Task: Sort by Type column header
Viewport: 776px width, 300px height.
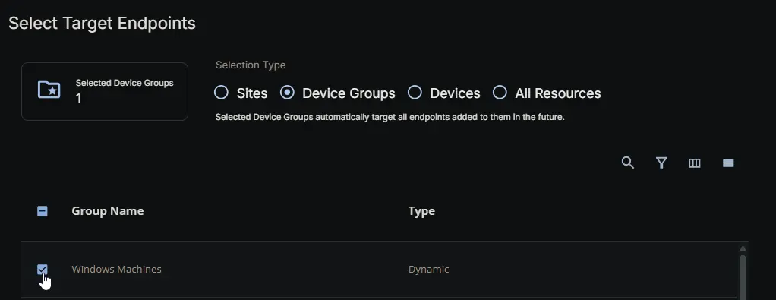Action: click(421, 211)
